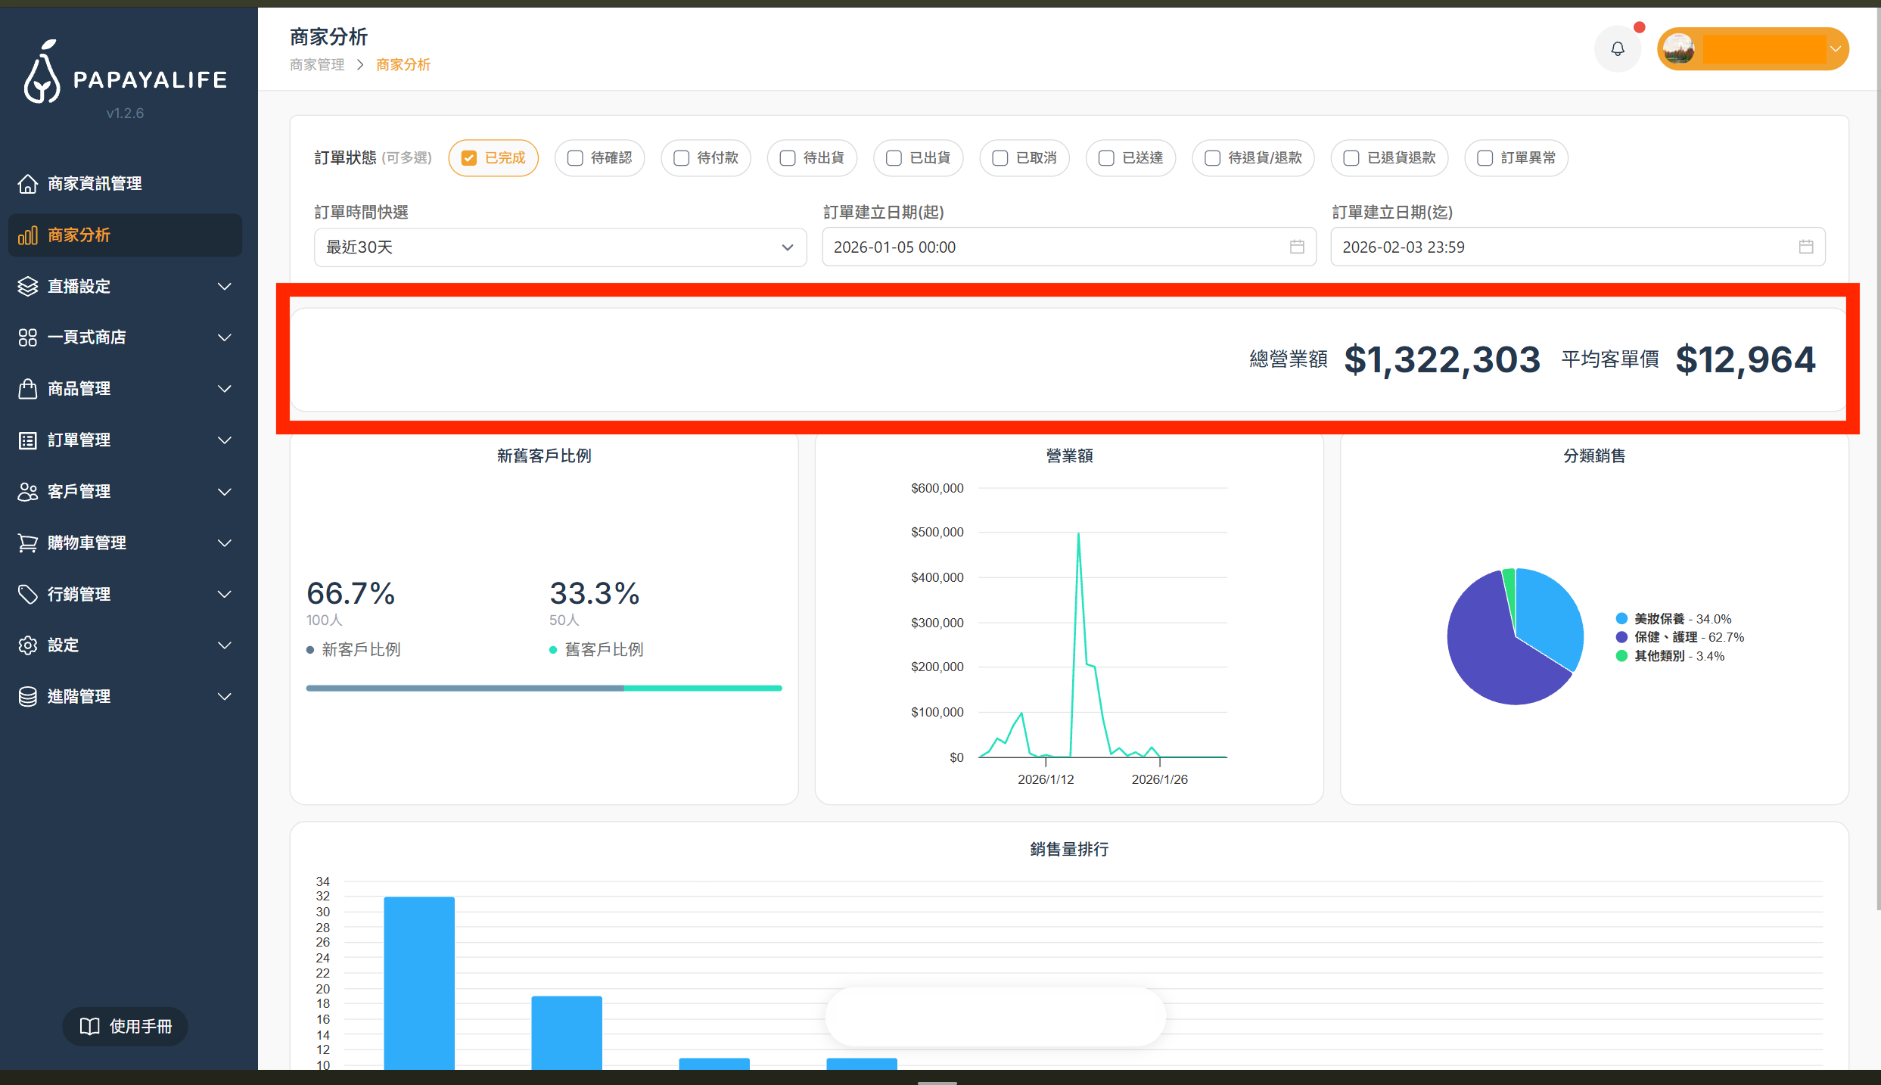Expand the 訂單管理 sidebar section

(125, 440)
